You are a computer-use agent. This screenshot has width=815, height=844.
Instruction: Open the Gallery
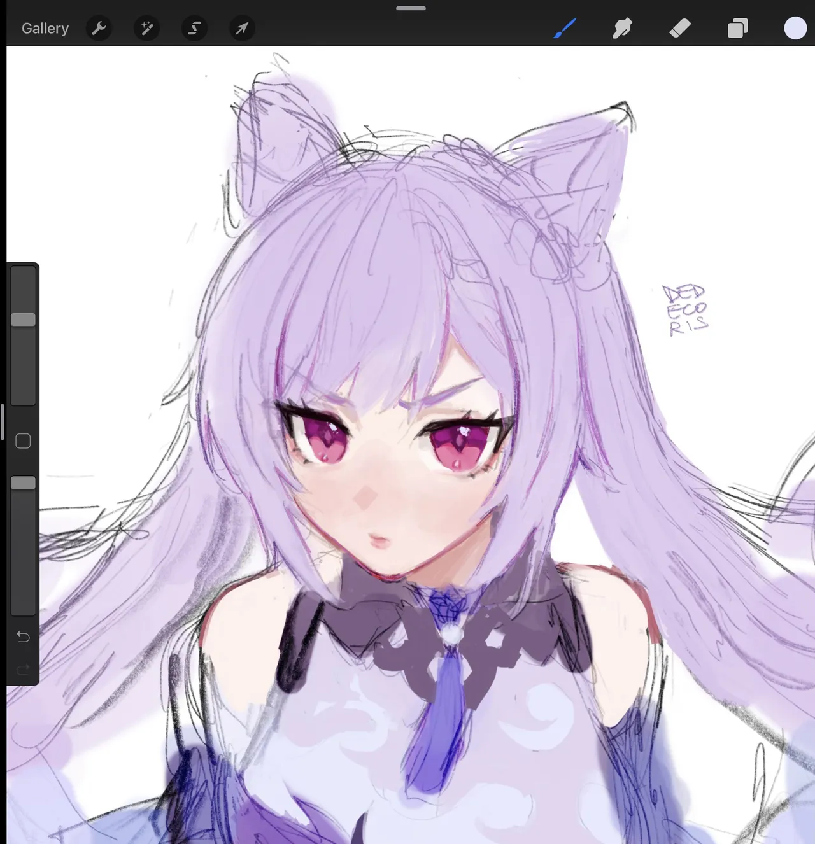[45, 29]
